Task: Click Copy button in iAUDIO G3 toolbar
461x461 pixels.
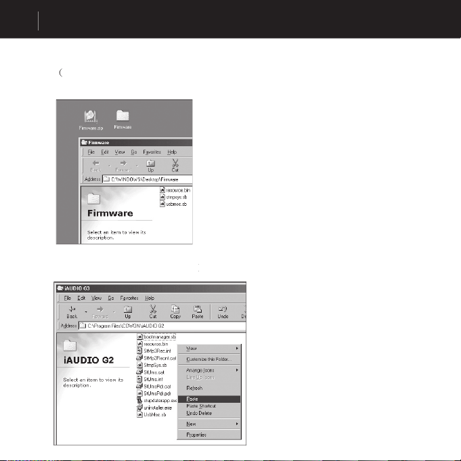Action: click(x=175, y=312)
